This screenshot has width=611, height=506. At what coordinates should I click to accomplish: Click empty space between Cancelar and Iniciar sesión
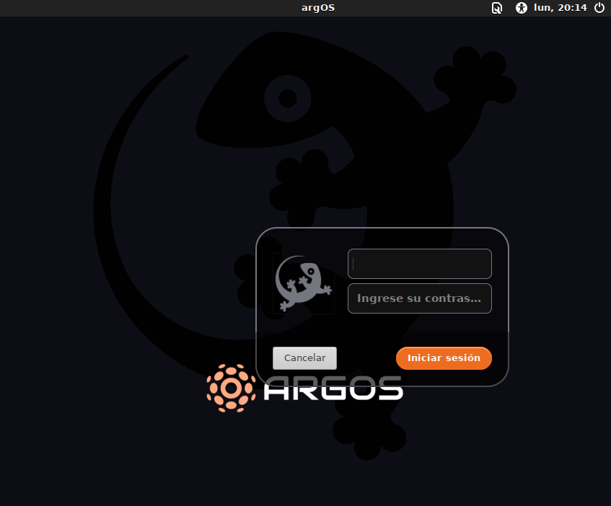click(x=366, y=358)
